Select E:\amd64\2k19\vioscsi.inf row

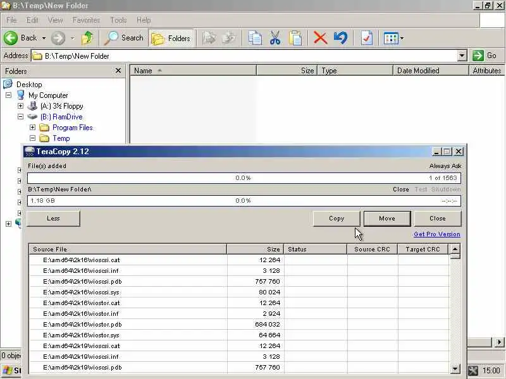(x=239, y=356)
